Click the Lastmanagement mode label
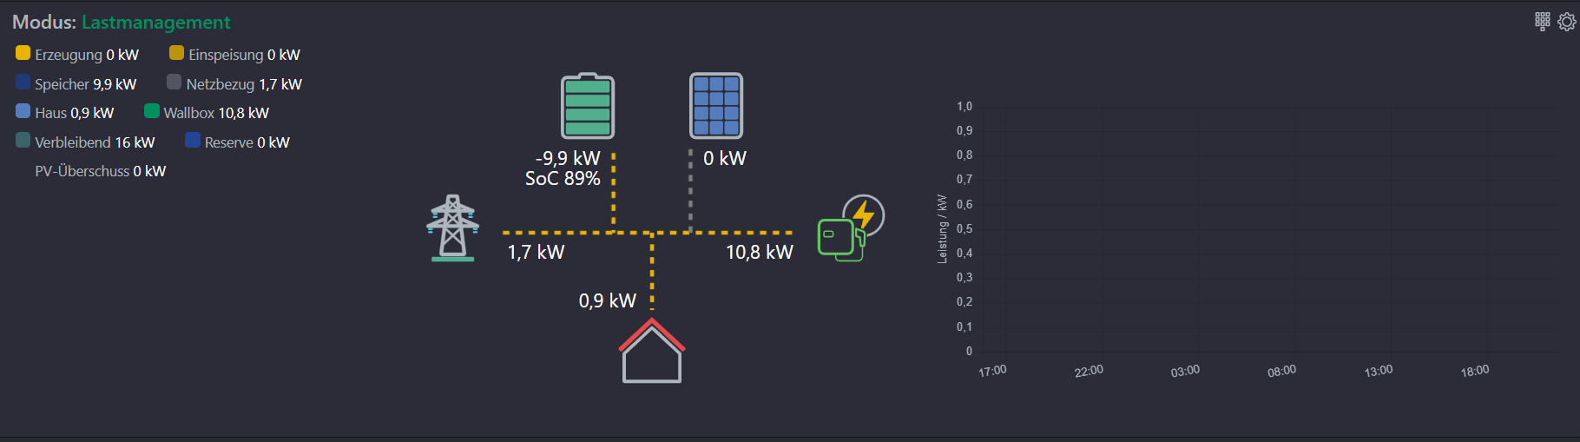Viewport: 1580px width, 442px height. coord(156,23)
